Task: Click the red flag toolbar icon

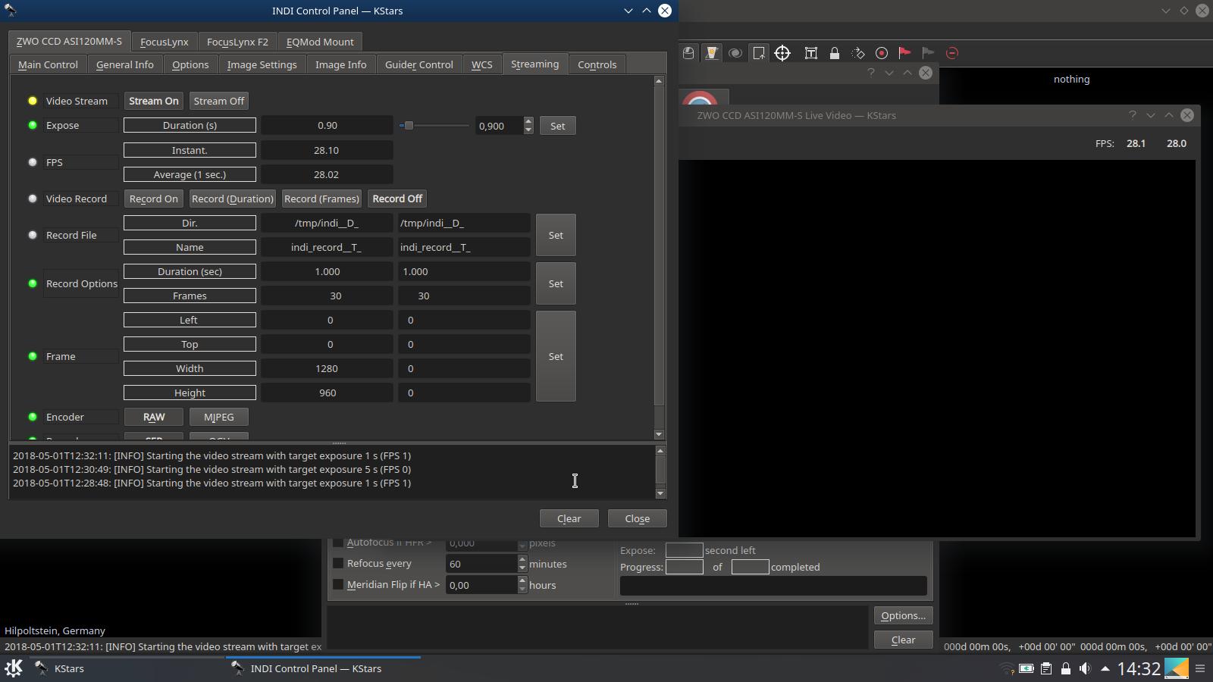Action: coord(904,53)
